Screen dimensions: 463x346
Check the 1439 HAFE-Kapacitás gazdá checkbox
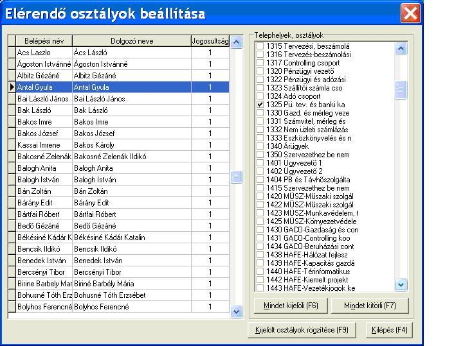[260, 263]
